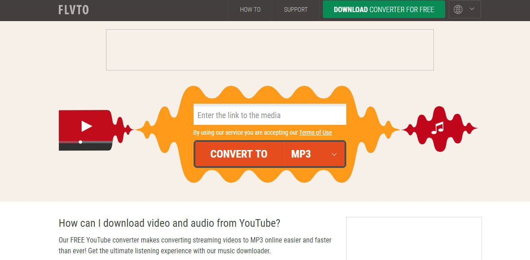Click the white play triangle icon
530x260 pixels.
tap(87, 126)
